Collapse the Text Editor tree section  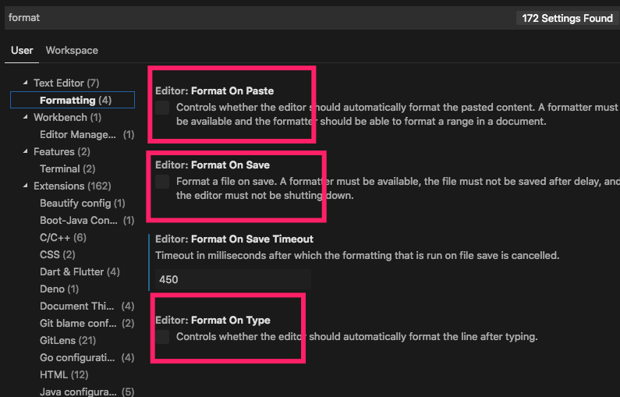point(25,83)
